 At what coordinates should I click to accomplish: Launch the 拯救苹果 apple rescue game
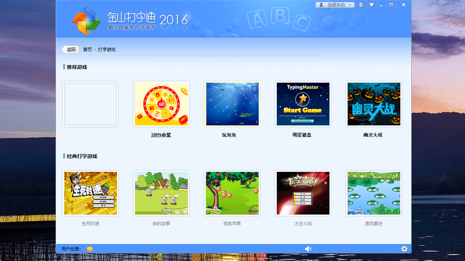232,193
